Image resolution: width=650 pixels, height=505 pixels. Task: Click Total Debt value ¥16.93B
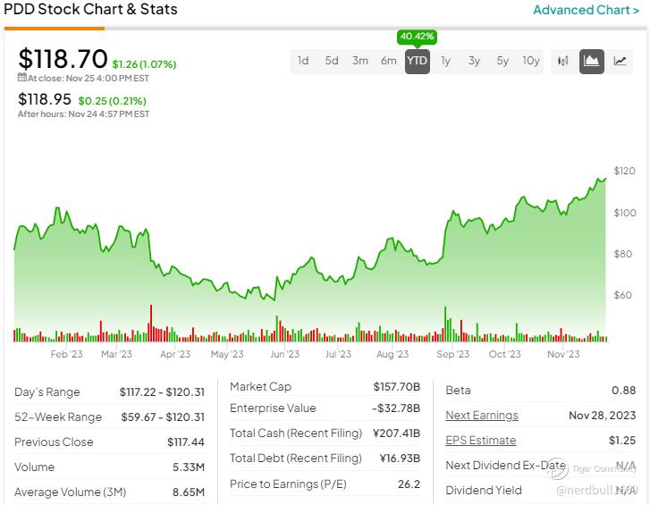(400, 459)
